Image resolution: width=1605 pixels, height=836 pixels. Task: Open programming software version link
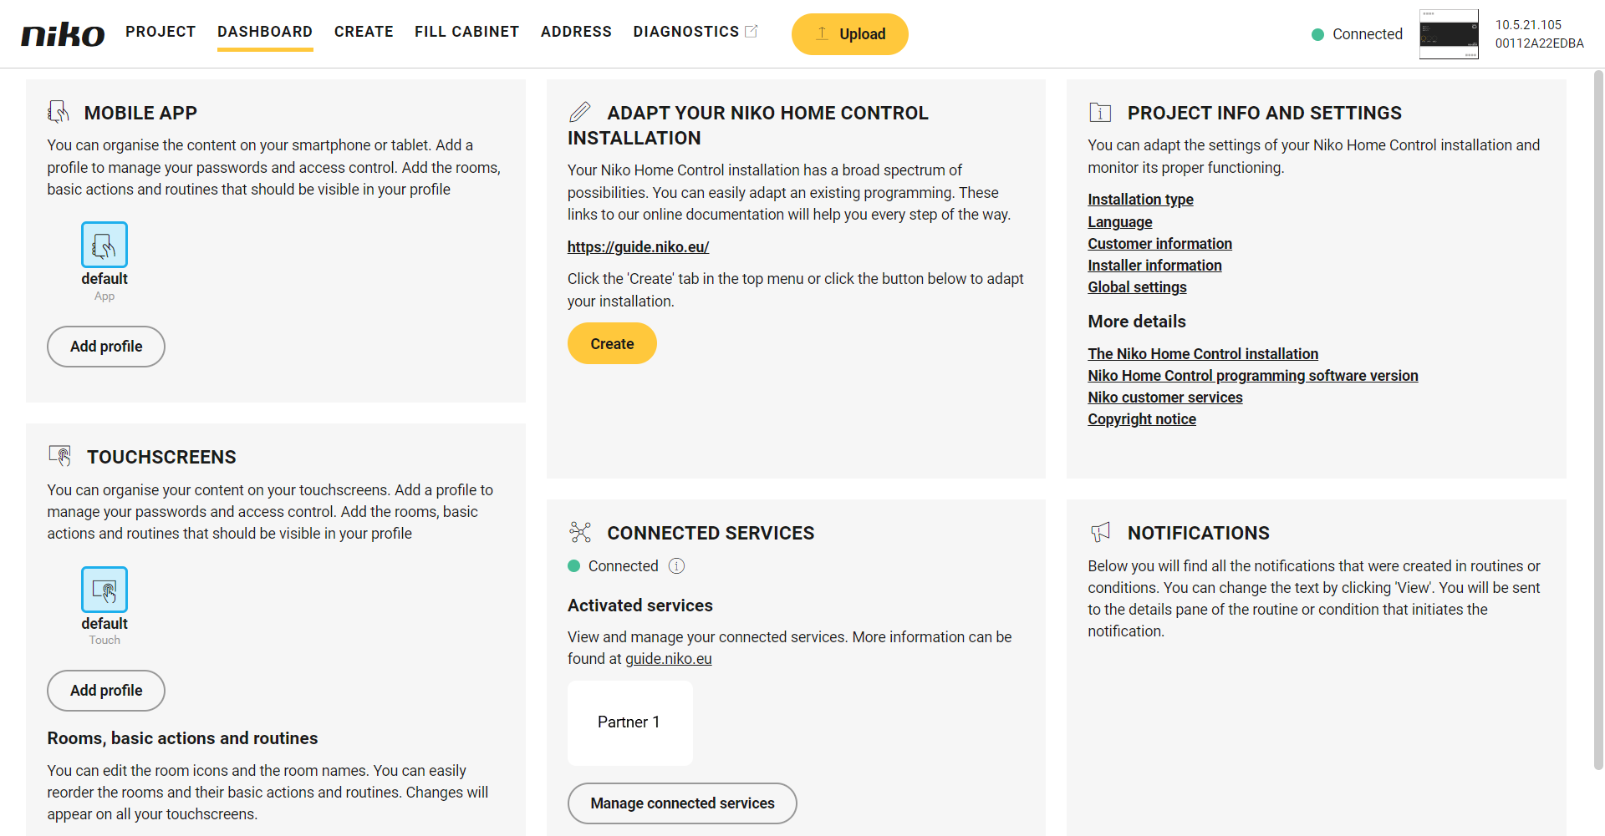pyautogui.click(x=1253, y=376)
